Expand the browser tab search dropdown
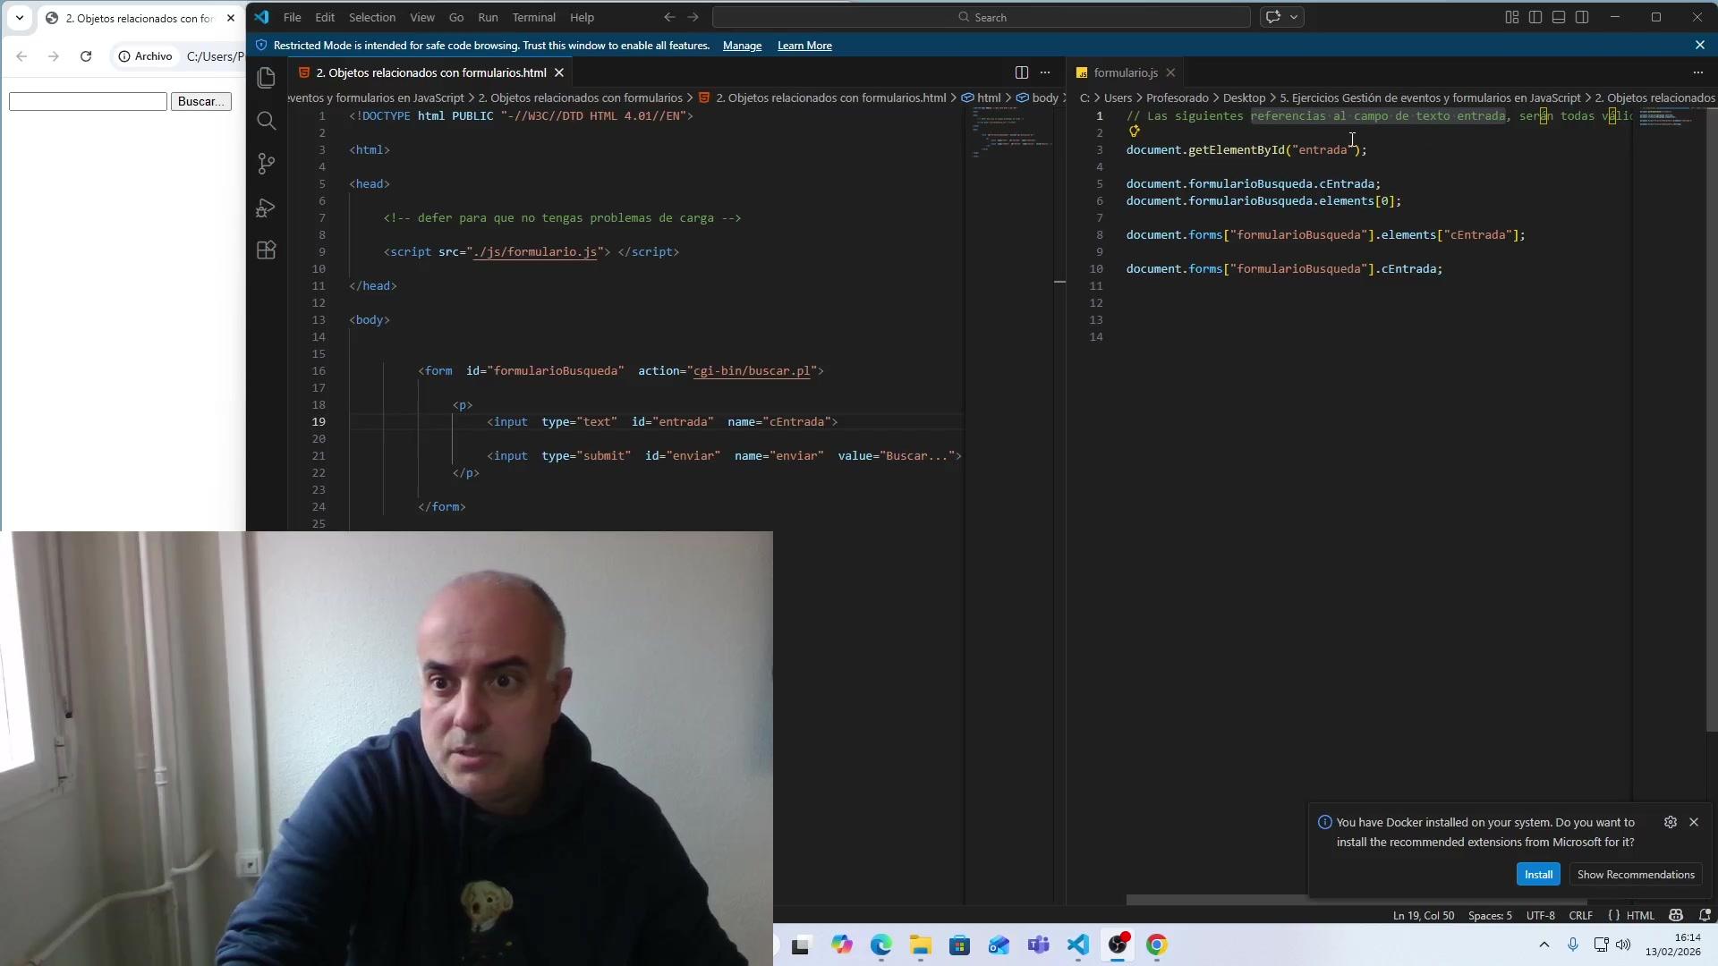Screen dimensions: 1718x966 pos(20,17)
